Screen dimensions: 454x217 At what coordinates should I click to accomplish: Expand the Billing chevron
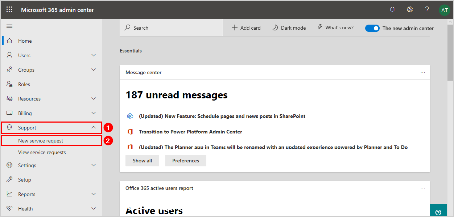[94, 113]
